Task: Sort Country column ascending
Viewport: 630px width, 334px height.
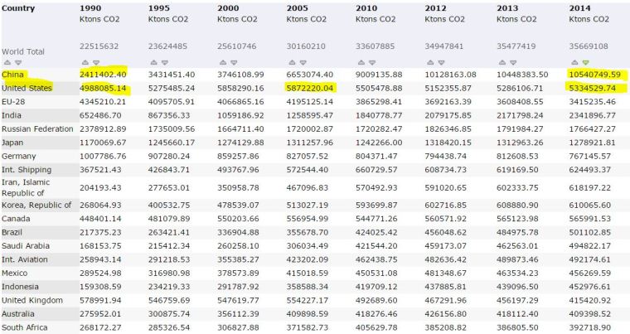Action: point(7,62)
